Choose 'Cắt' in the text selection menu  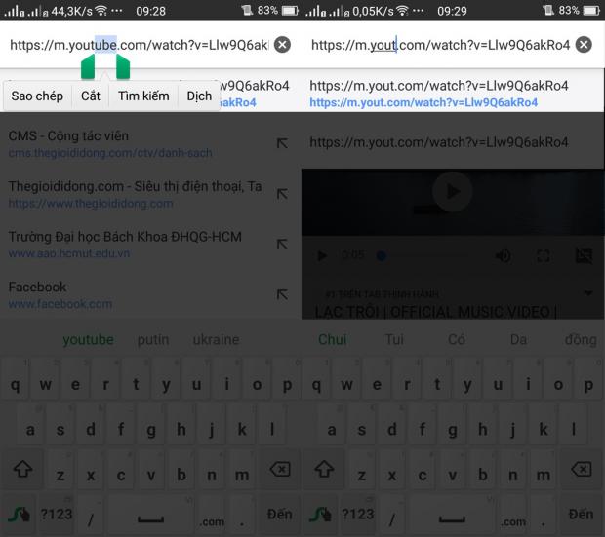pyautogui.click(x=91, y=96)
